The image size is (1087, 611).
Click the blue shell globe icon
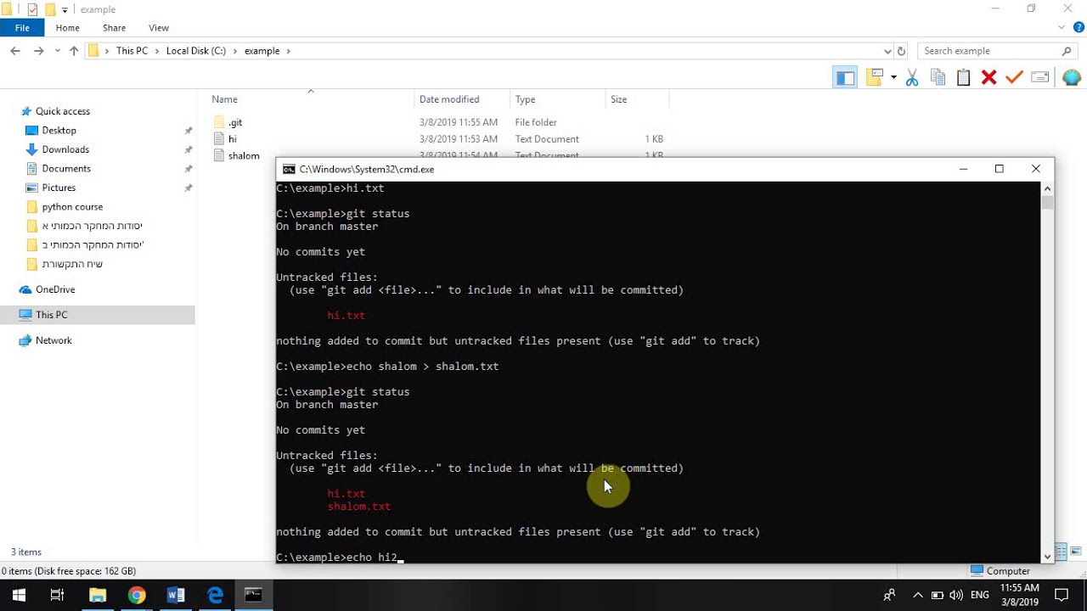pyautogui.click(x=1071, y=78)
